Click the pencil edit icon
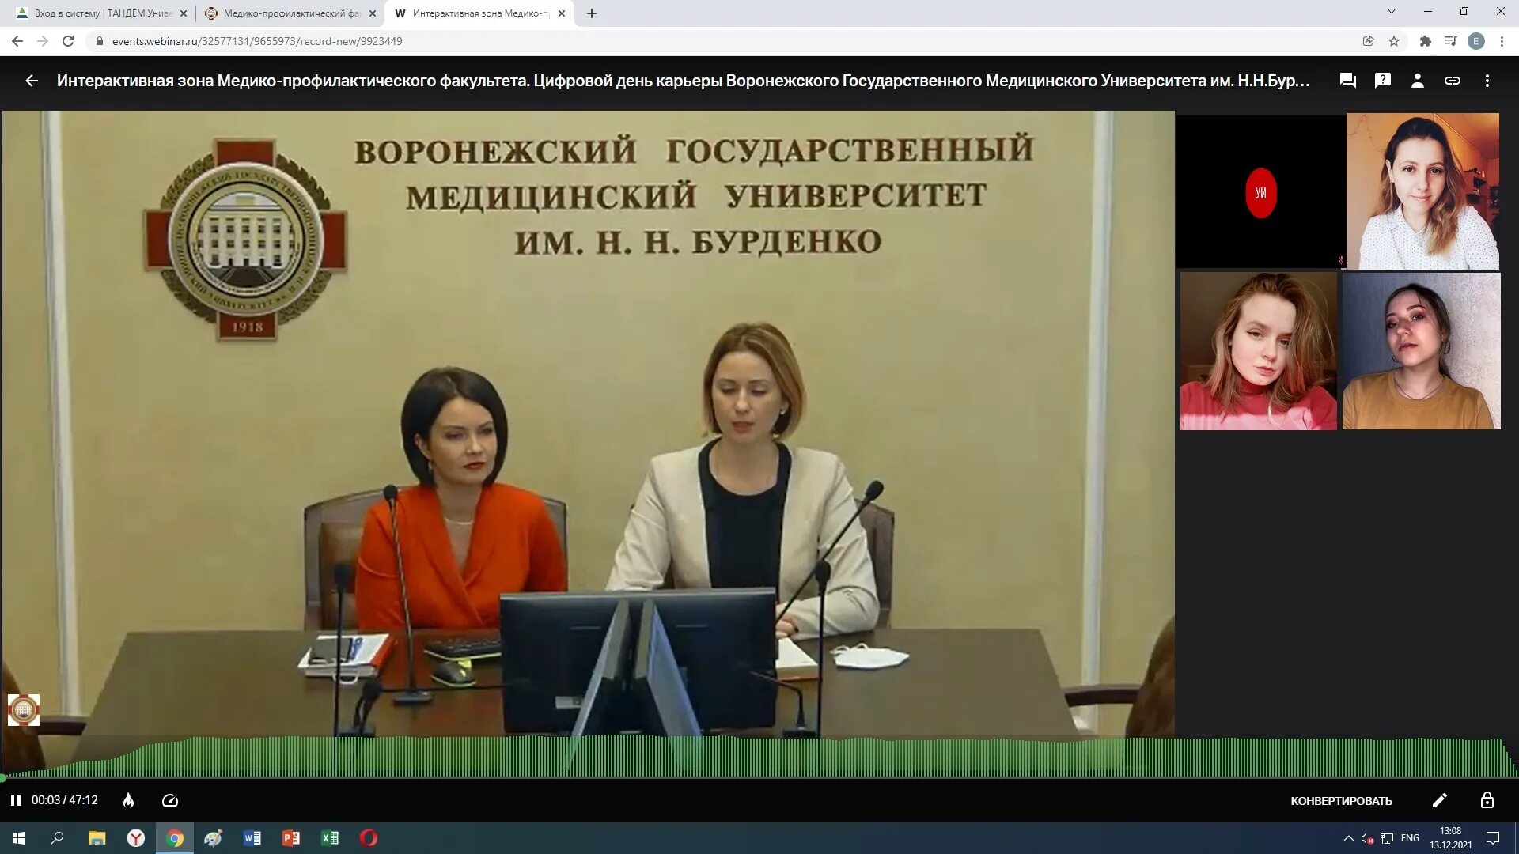 (1439, 800)
